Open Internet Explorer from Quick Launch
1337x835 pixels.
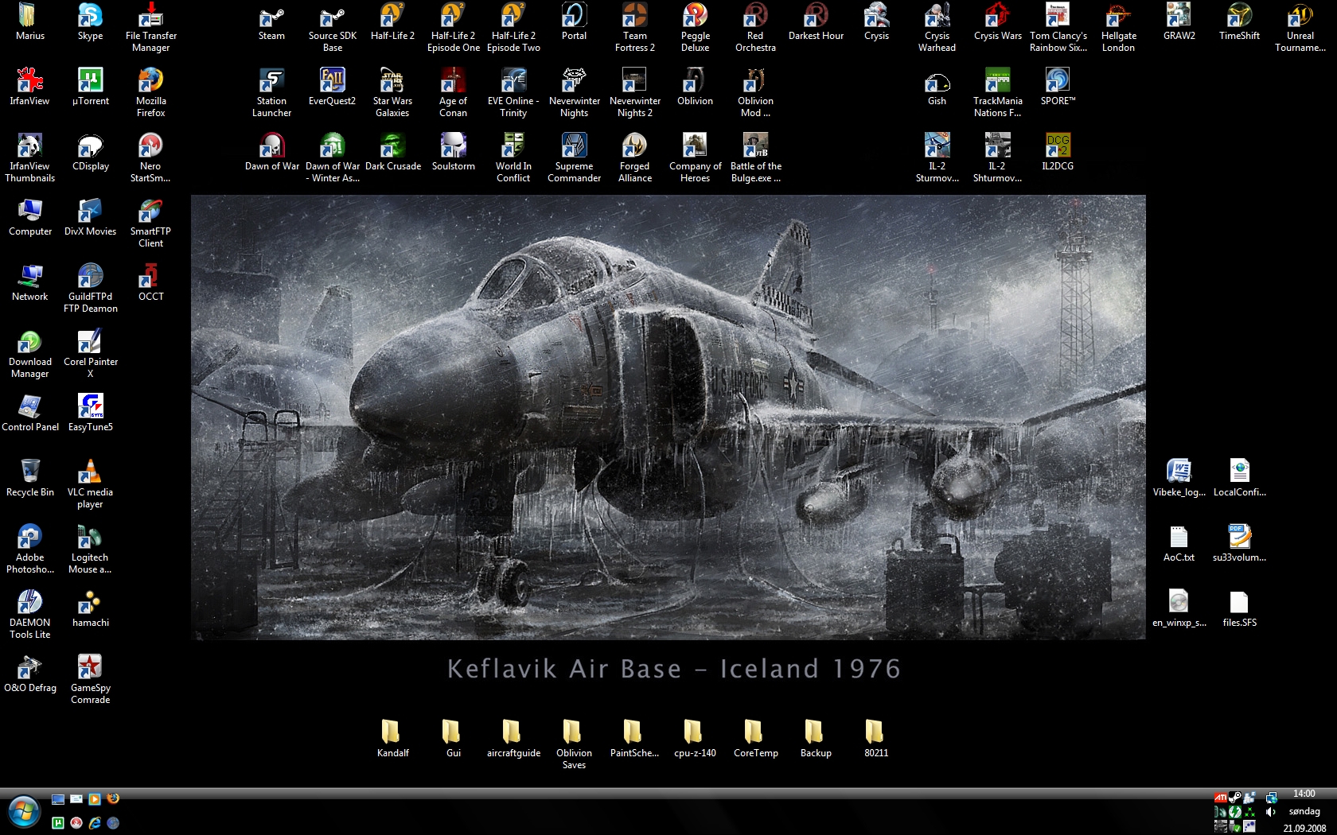(x=95, y=823)
